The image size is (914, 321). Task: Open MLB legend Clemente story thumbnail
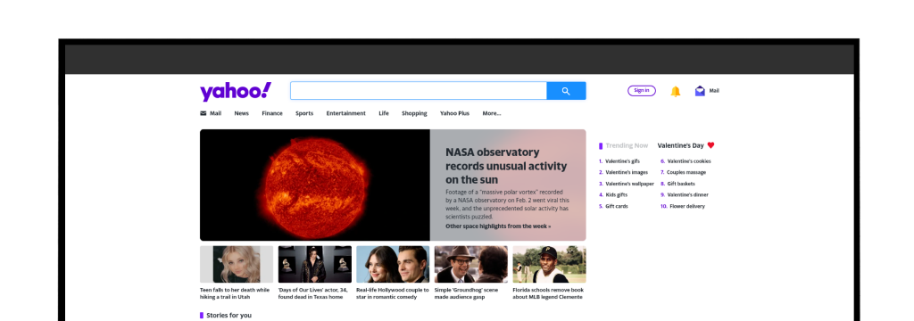tap(549, 265)
